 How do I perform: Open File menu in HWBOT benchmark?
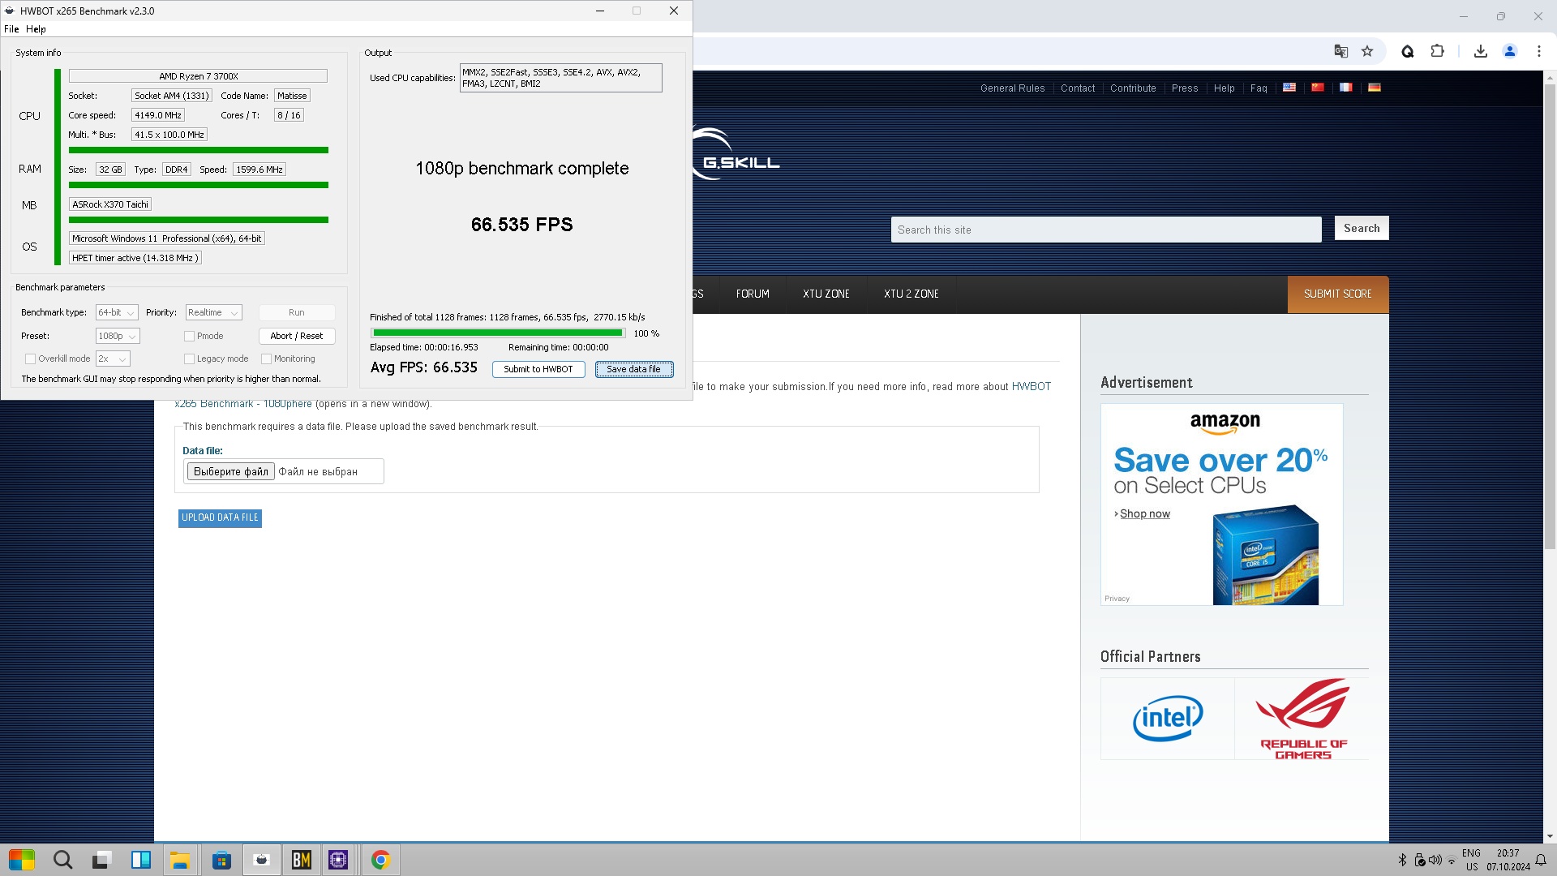coord(11,28)
